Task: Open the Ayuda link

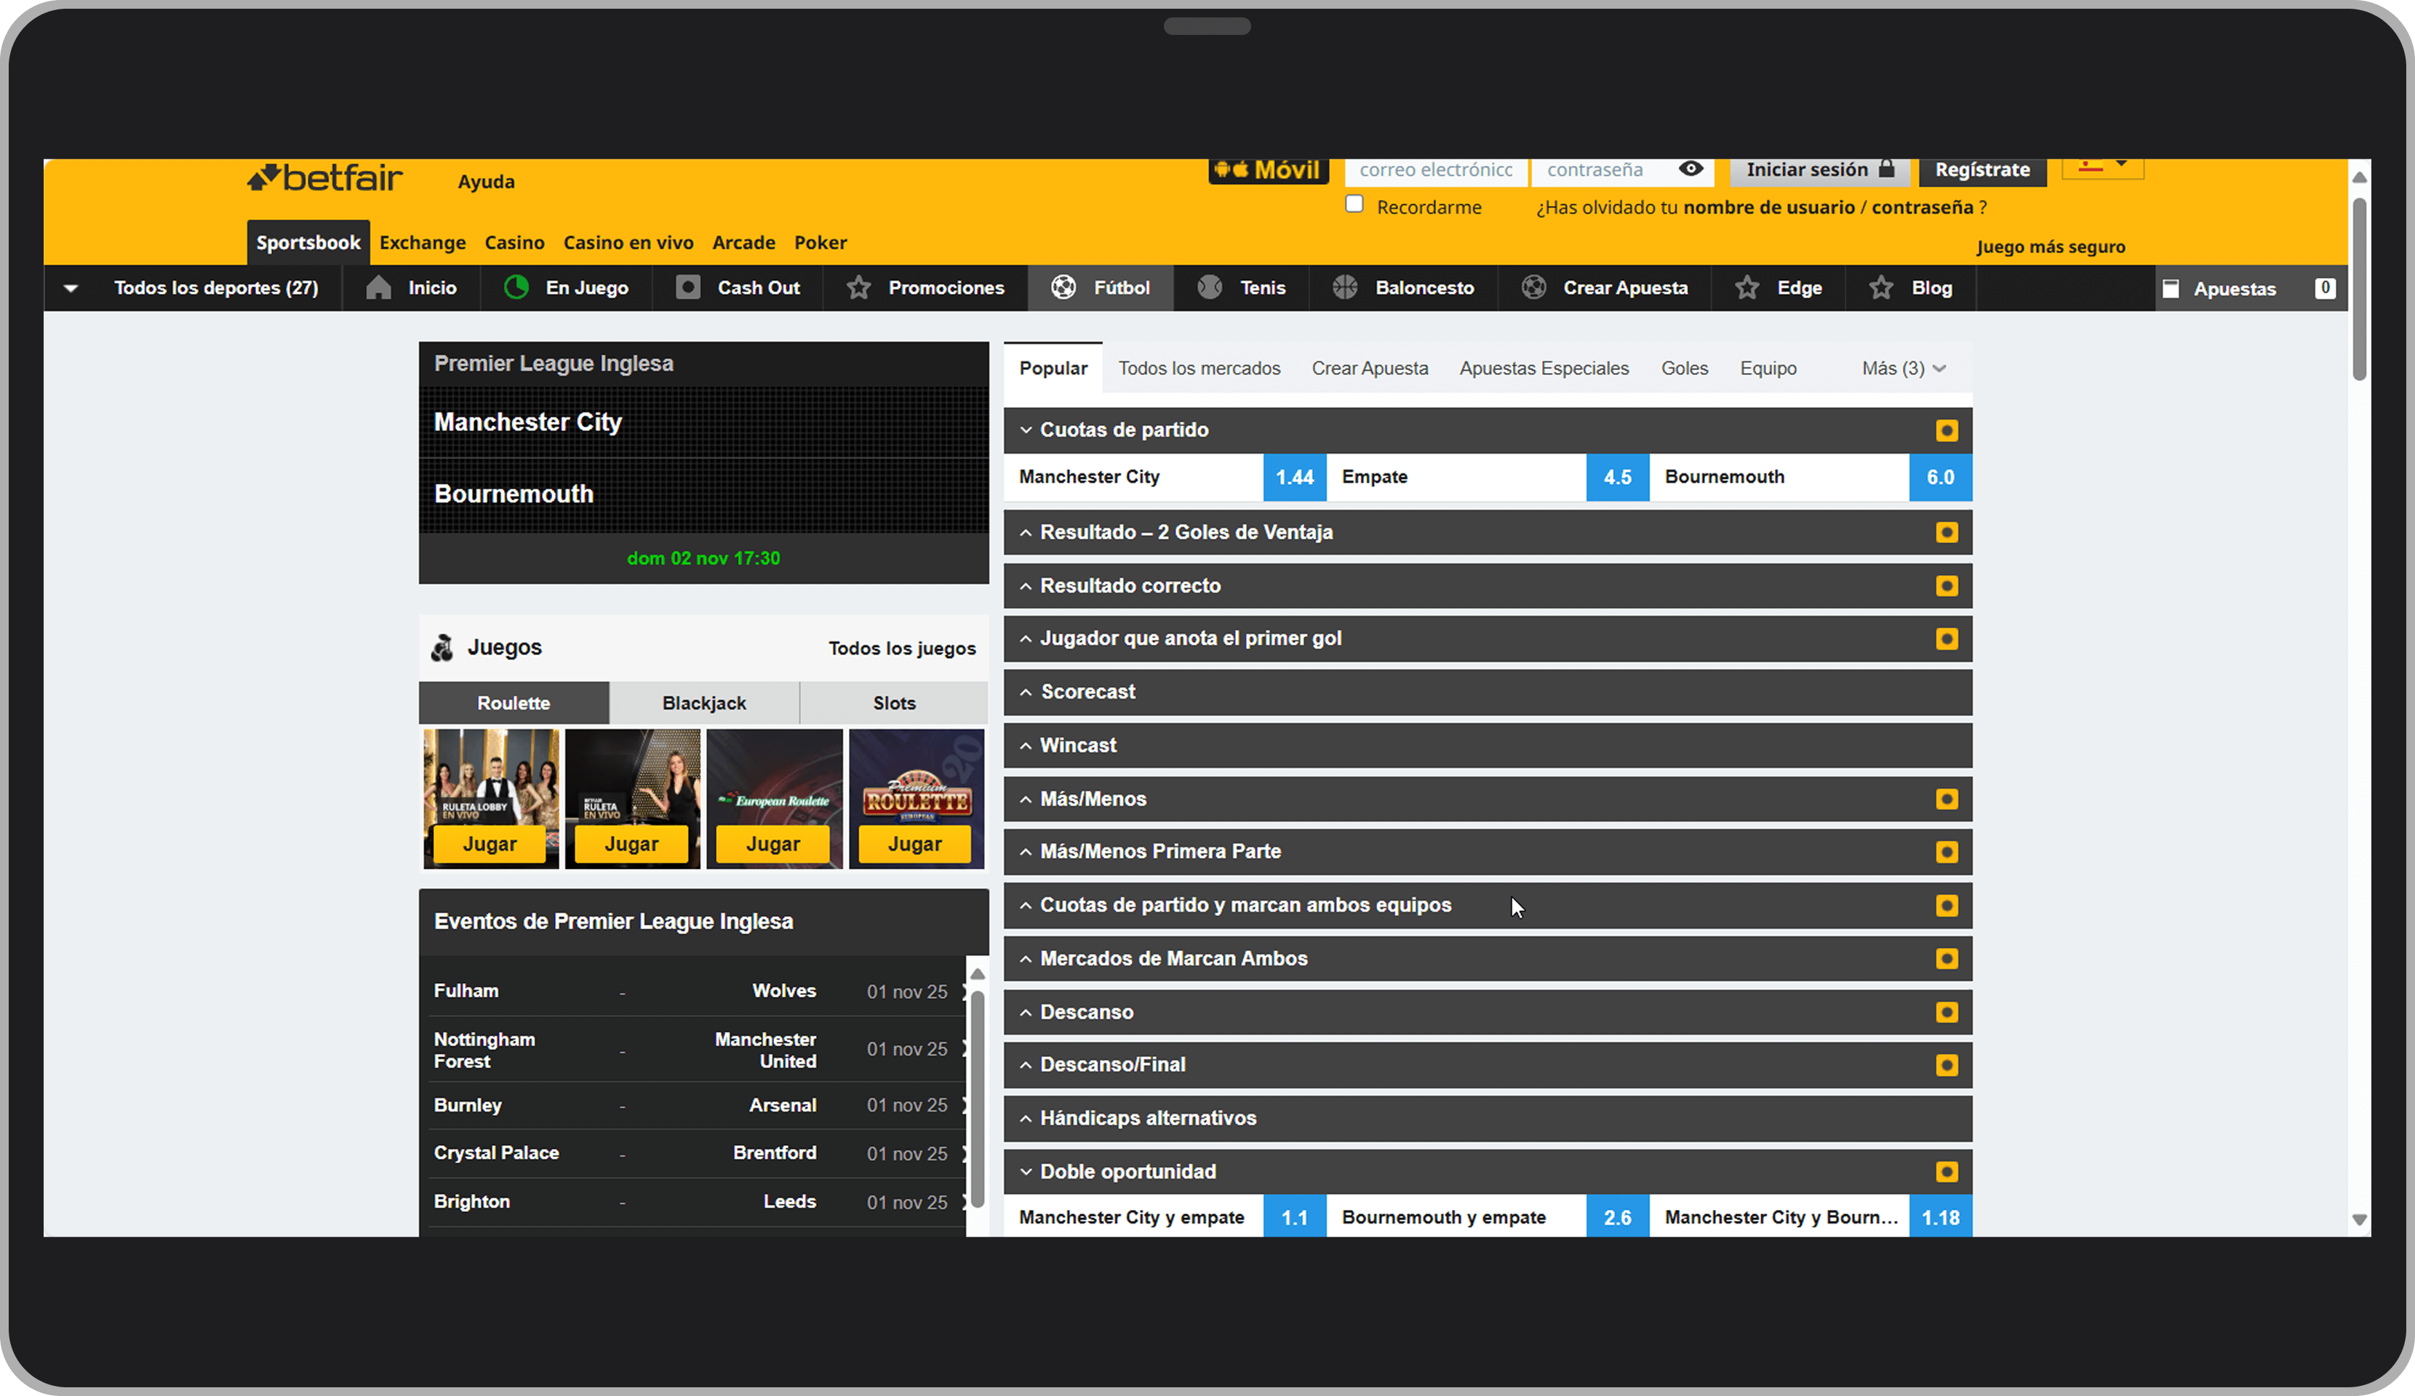Action: click(486, 181)
